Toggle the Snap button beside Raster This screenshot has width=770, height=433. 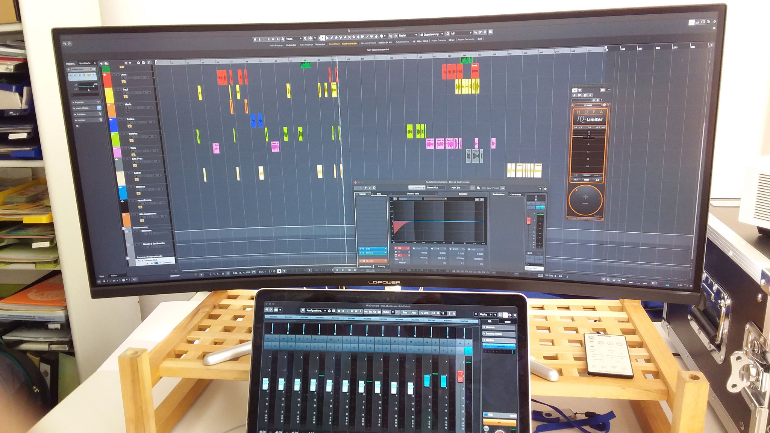pos(396,36)
